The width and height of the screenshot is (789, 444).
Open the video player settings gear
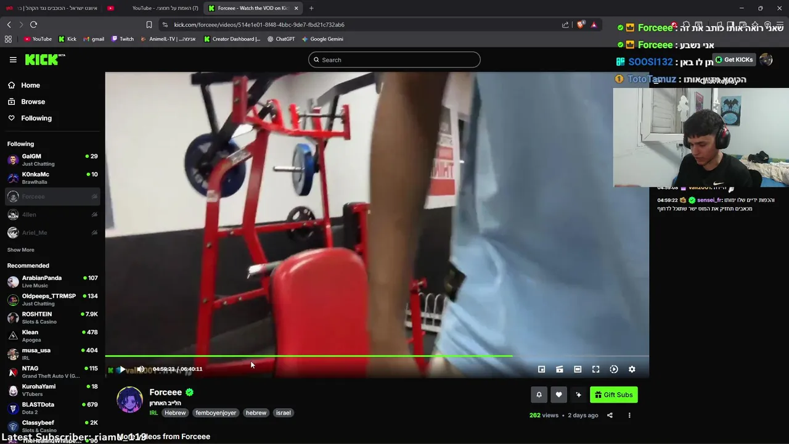632,369
